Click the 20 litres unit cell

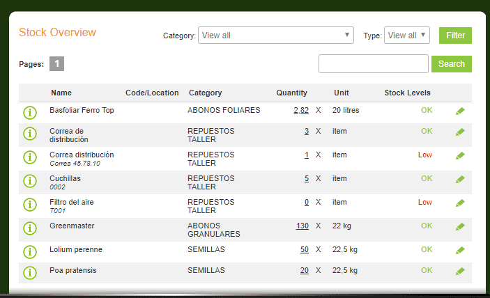pyautogui.click(x=346, y=110)
